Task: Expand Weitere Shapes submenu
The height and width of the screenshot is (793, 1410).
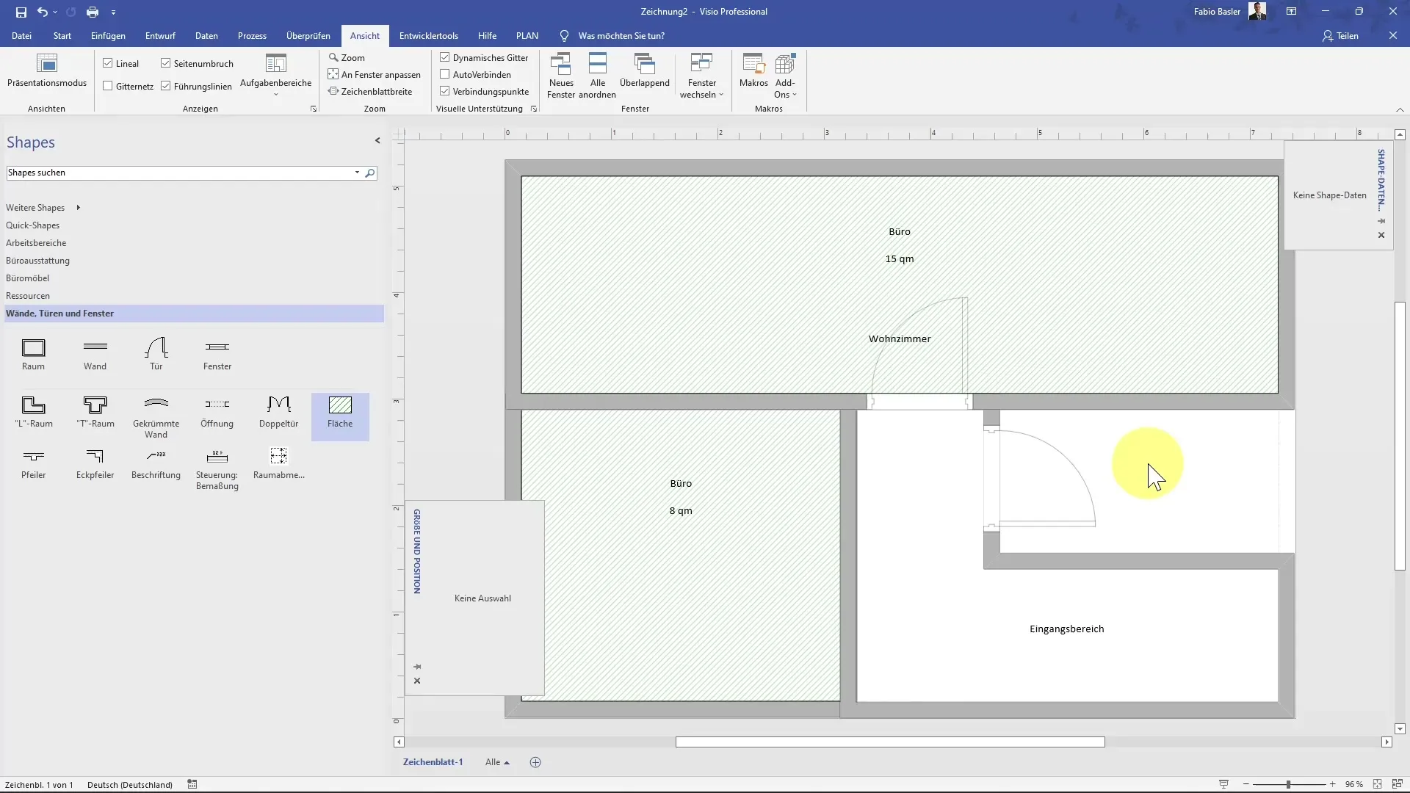Action: (78, 208)
